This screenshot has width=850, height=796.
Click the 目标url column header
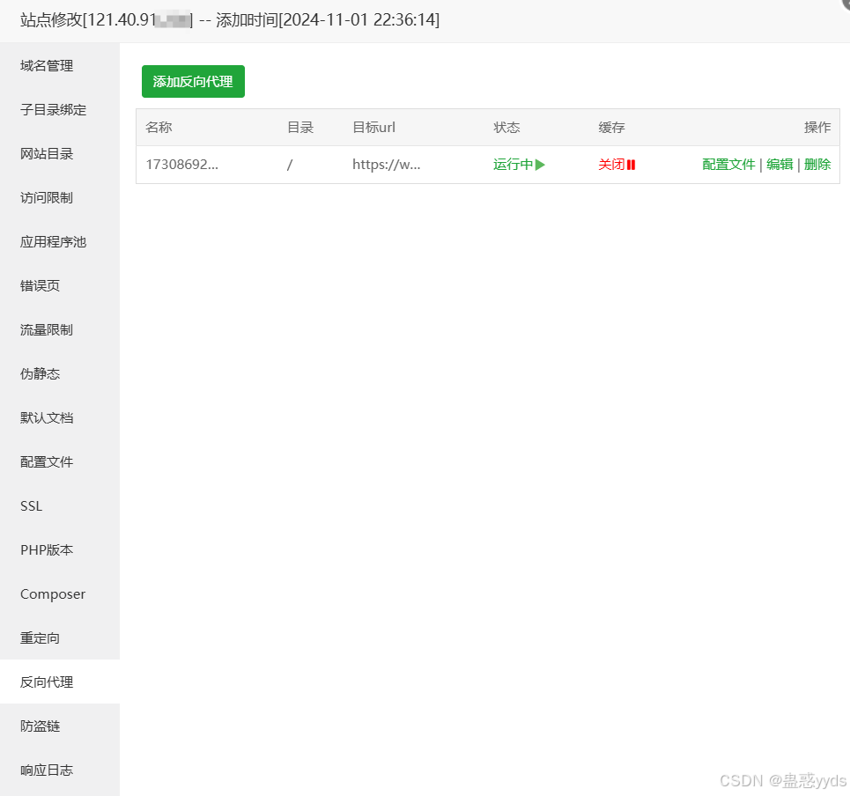(x=373, y=128)
